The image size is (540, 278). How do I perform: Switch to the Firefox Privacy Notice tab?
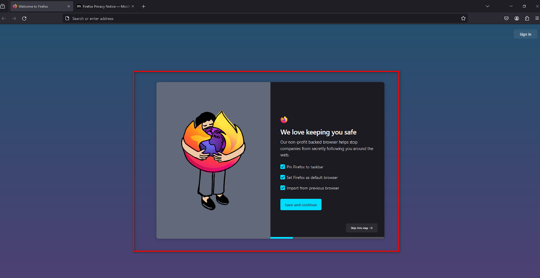tap(103, 6)
